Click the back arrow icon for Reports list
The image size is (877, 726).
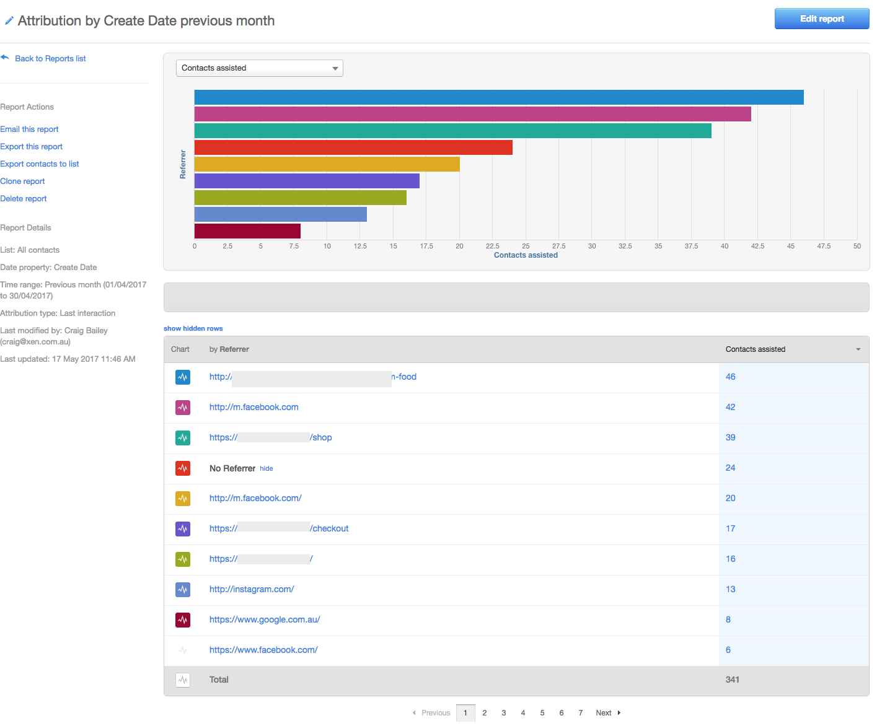(5, 58)
